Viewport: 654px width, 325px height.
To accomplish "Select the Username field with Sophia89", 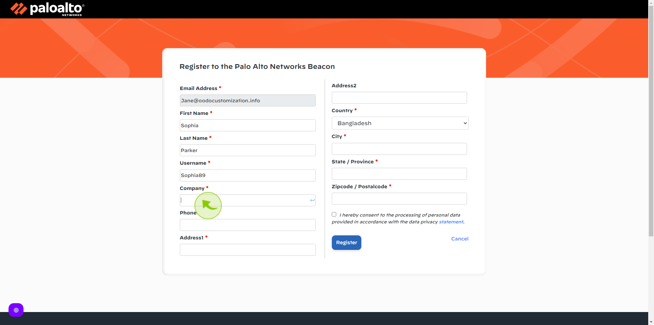I will [x=248, y=175].
